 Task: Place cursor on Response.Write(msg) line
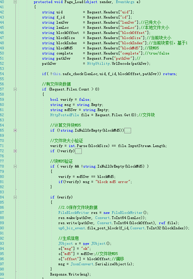70,275
